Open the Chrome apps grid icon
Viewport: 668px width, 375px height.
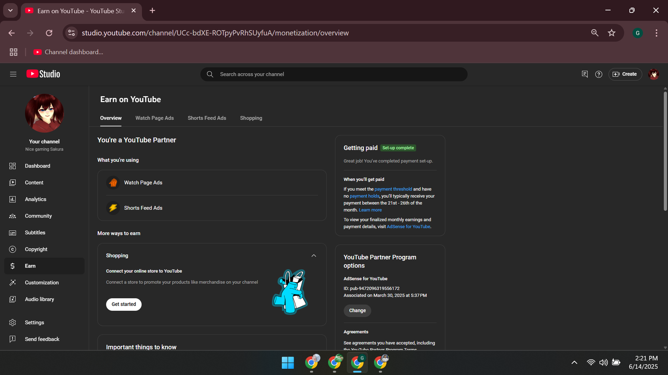13,52
